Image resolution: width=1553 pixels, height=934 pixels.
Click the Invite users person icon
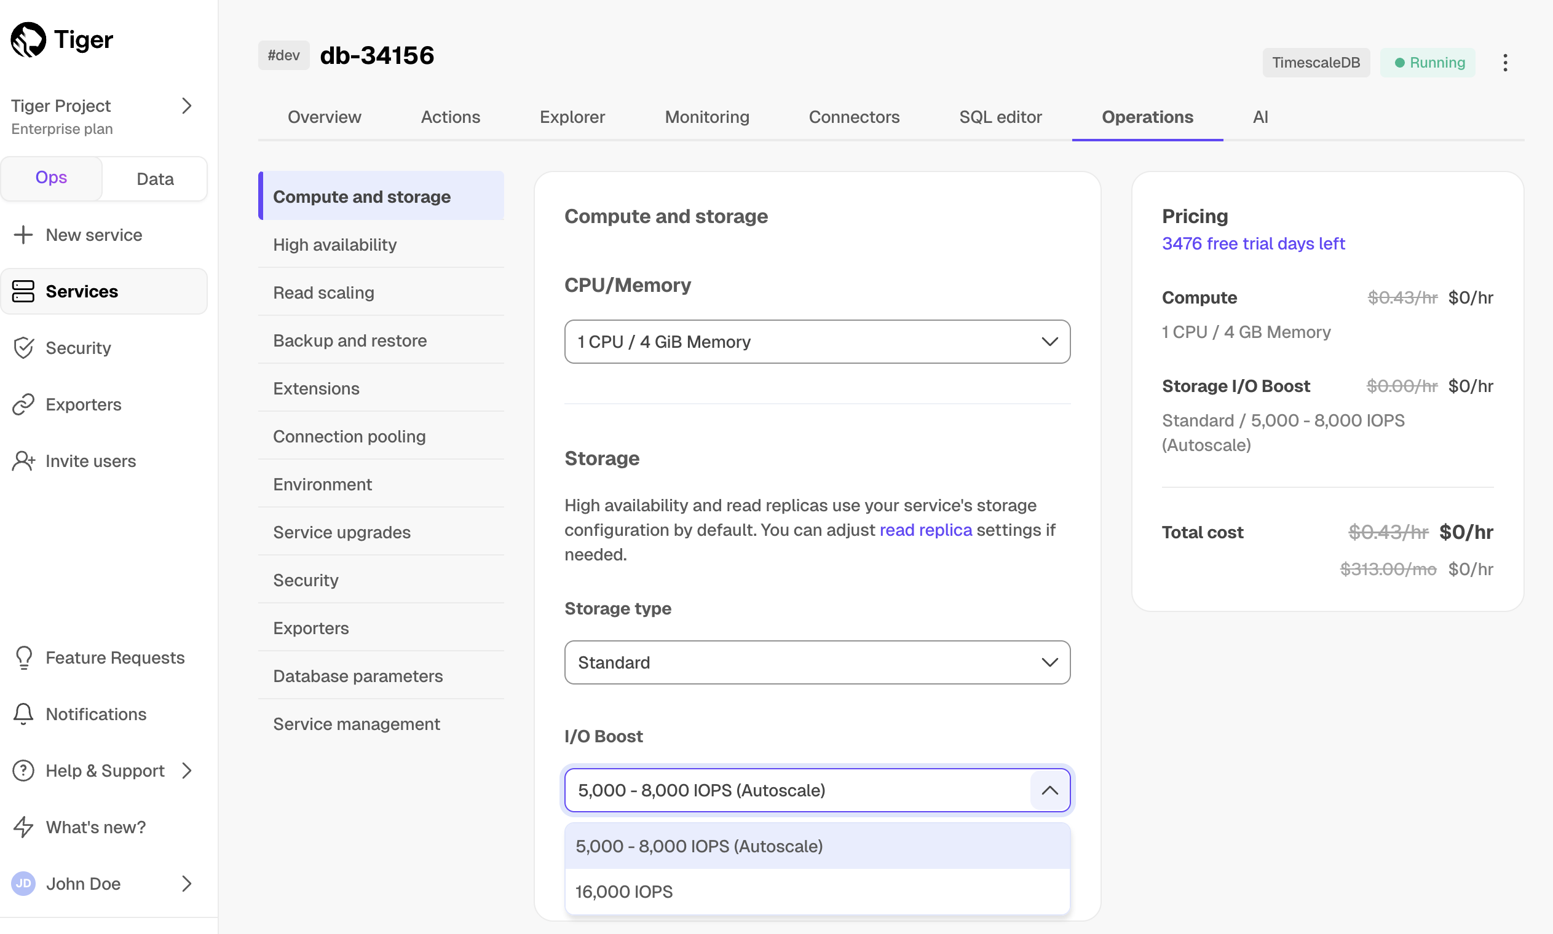[x=23, y=461]
